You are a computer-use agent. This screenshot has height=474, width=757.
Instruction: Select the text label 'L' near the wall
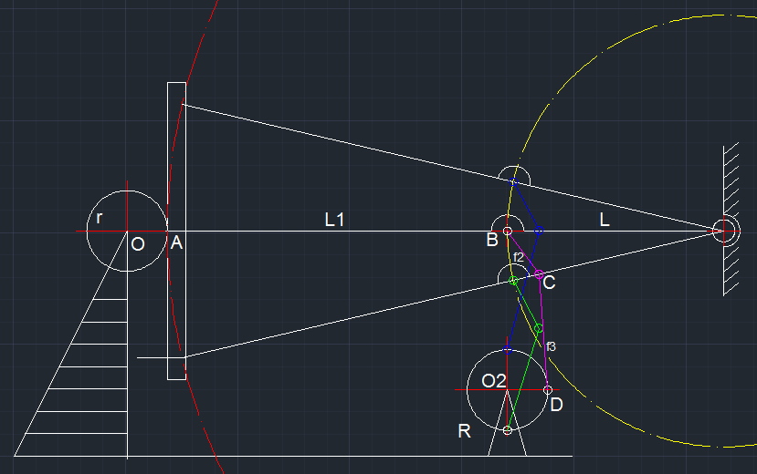[604, 220]
